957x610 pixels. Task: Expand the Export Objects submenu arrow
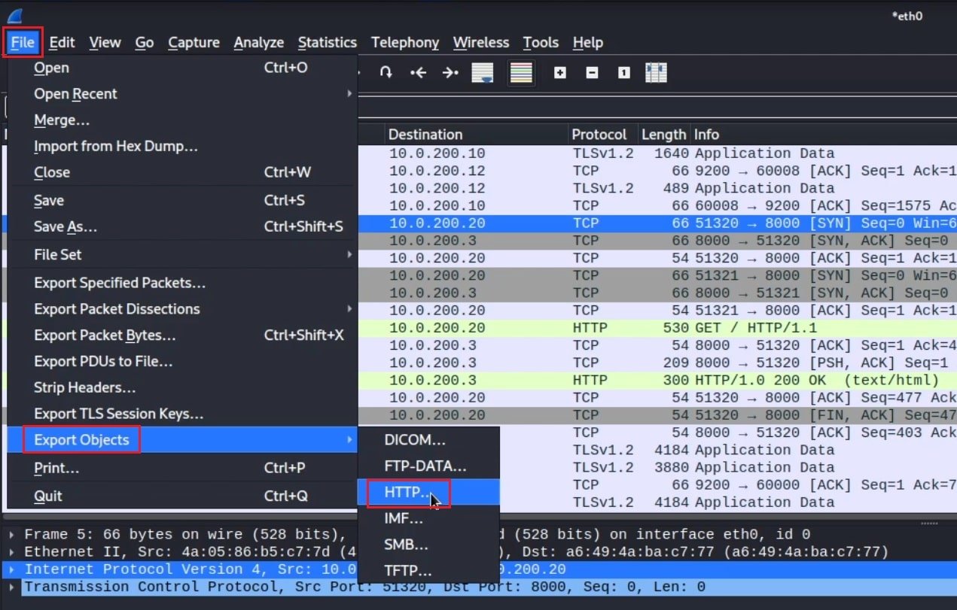click(x=349, y=440)
